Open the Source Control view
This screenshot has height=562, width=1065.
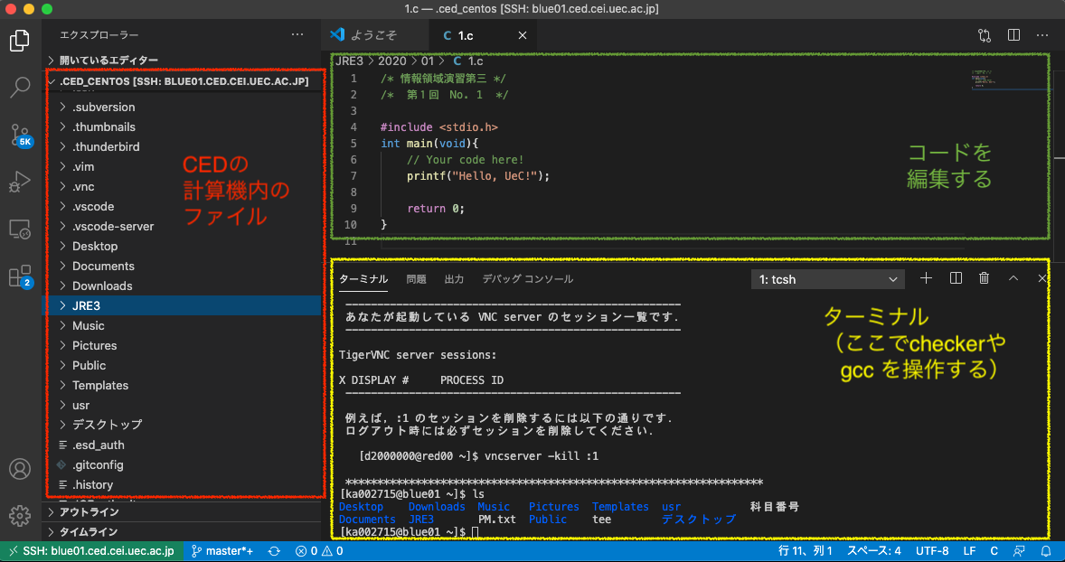click(x=21, y=136)
